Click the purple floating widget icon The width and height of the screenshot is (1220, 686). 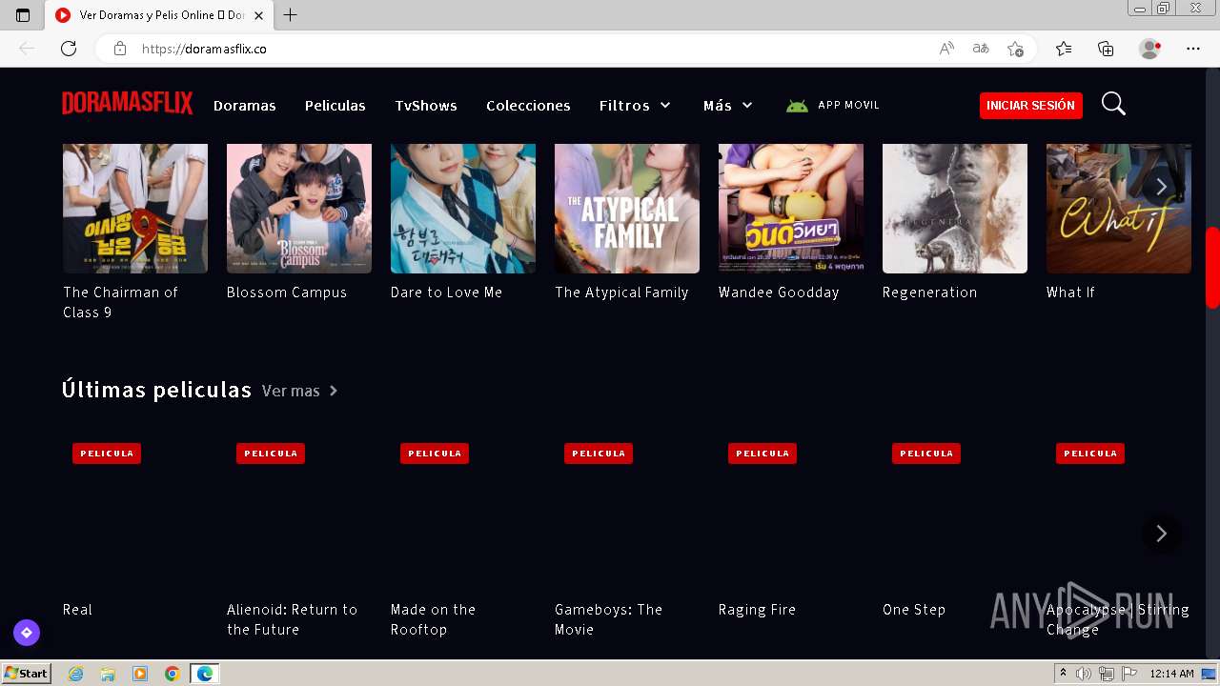pyautogui.click(x=27, y=632)
